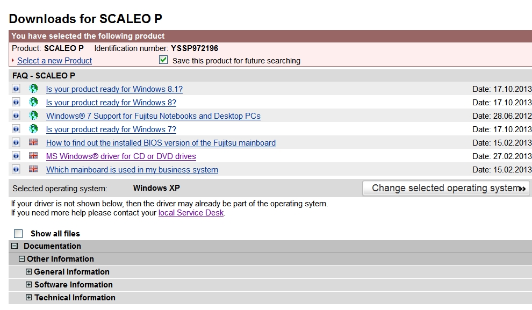The height and width of the screenshot is (310, 532).
Task: Click UK flag icon beside mainboard FAQ
Action: tap(33, 169)
